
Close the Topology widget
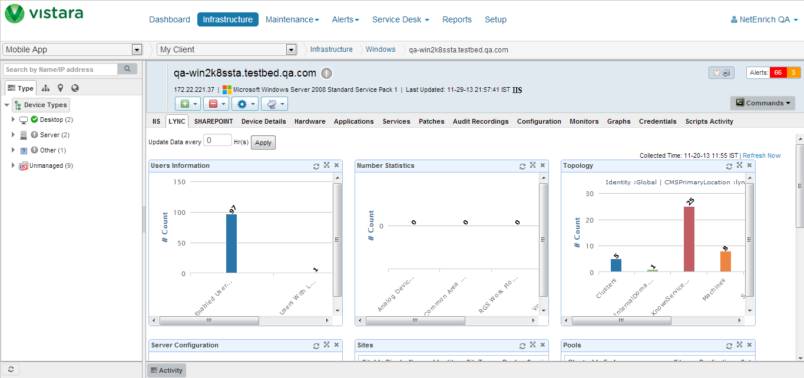click(x=749, y=166)
